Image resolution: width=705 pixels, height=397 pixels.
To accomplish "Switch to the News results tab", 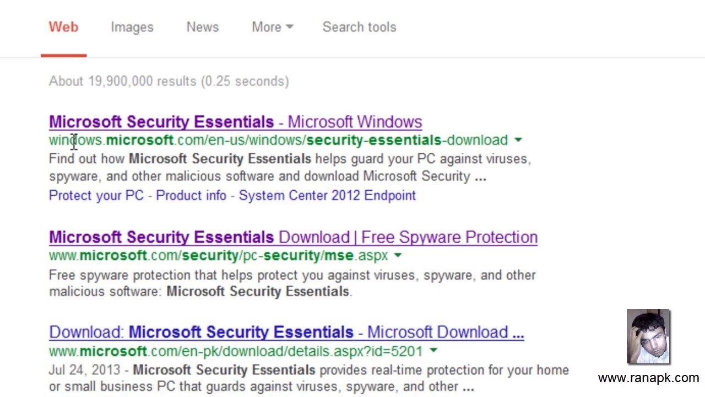I will point(203,27).
